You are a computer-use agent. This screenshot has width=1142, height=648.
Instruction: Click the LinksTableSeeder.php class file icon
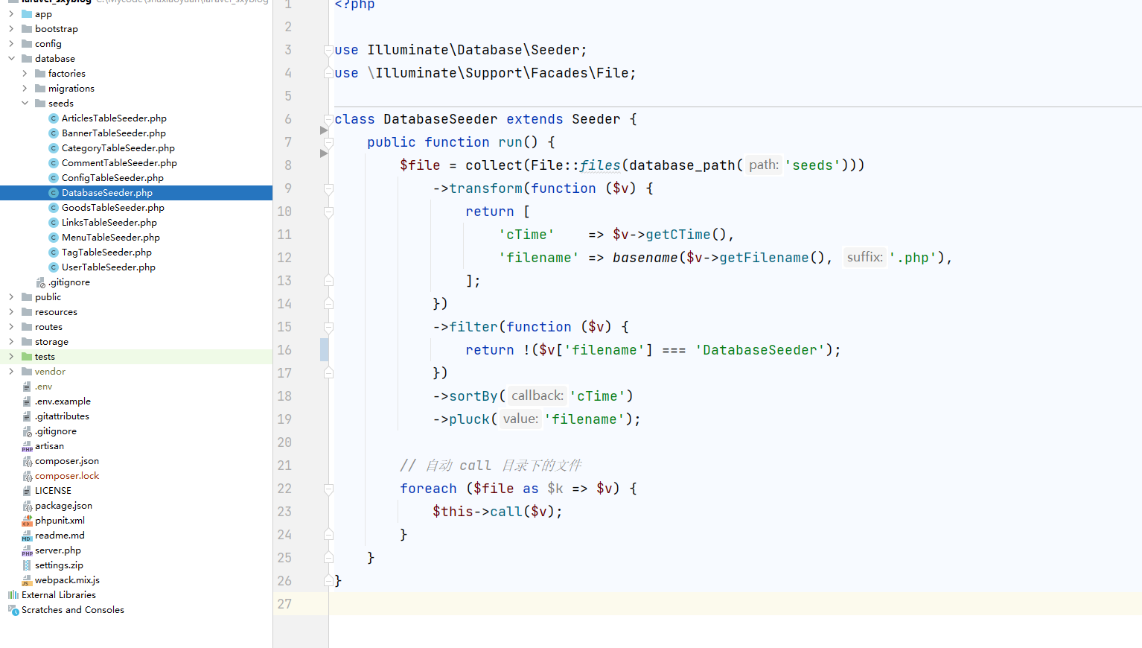(x=54, y=223)
